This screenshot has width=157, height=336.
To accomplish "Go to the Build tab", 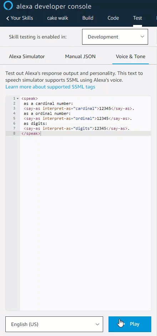I will (x=88, y=18).
